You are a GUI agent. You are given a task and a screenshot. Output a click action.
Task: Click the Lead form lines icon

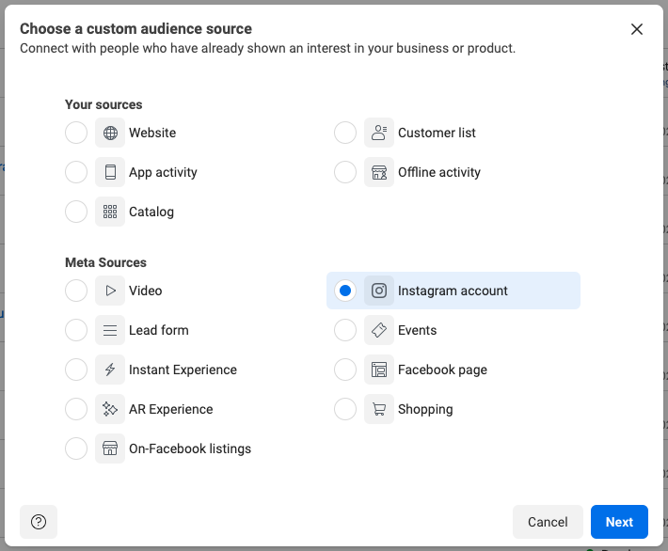coord(110,330)
